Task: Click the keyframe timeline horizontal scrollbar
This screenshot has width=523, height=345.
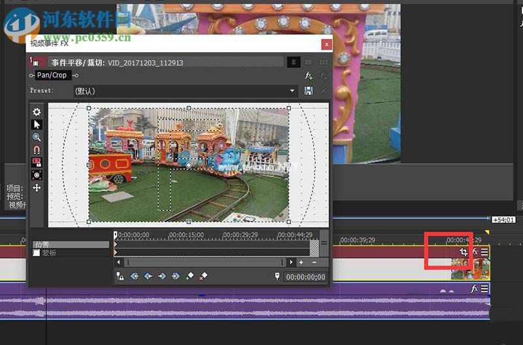Action: pos(203,262)
